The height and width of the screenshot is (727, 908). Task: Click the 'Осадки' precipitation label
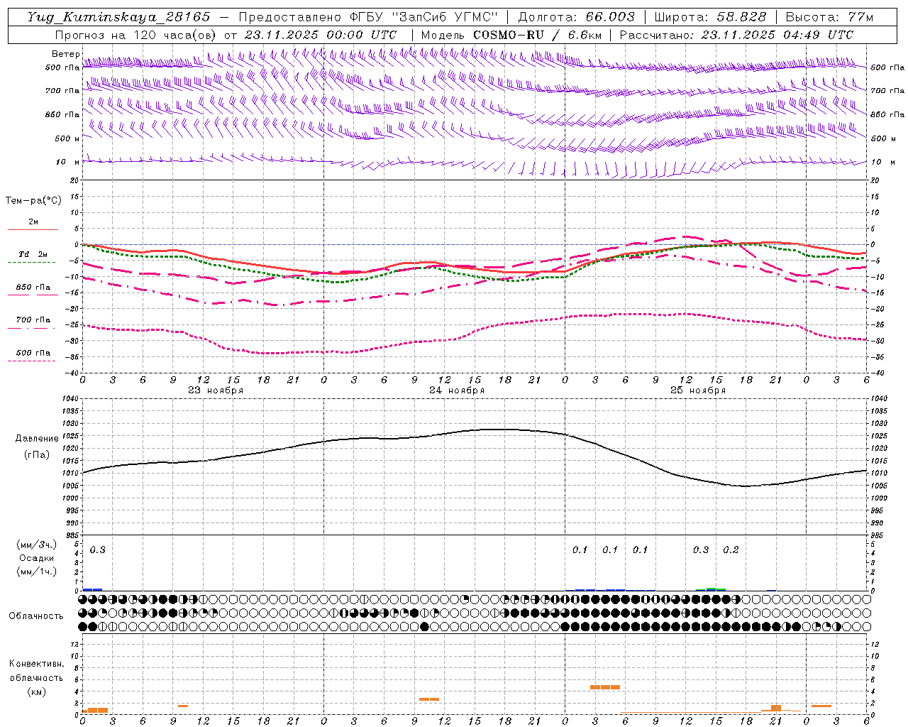point(37,559)
